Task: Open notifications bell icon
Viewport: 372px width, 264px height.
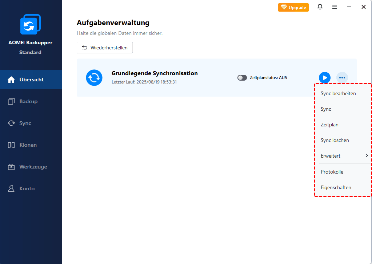Action: [320, 7]
